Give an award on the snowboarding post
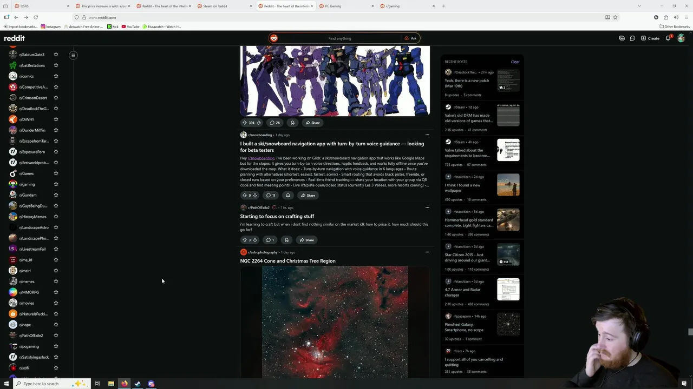 tap(288, 196)
